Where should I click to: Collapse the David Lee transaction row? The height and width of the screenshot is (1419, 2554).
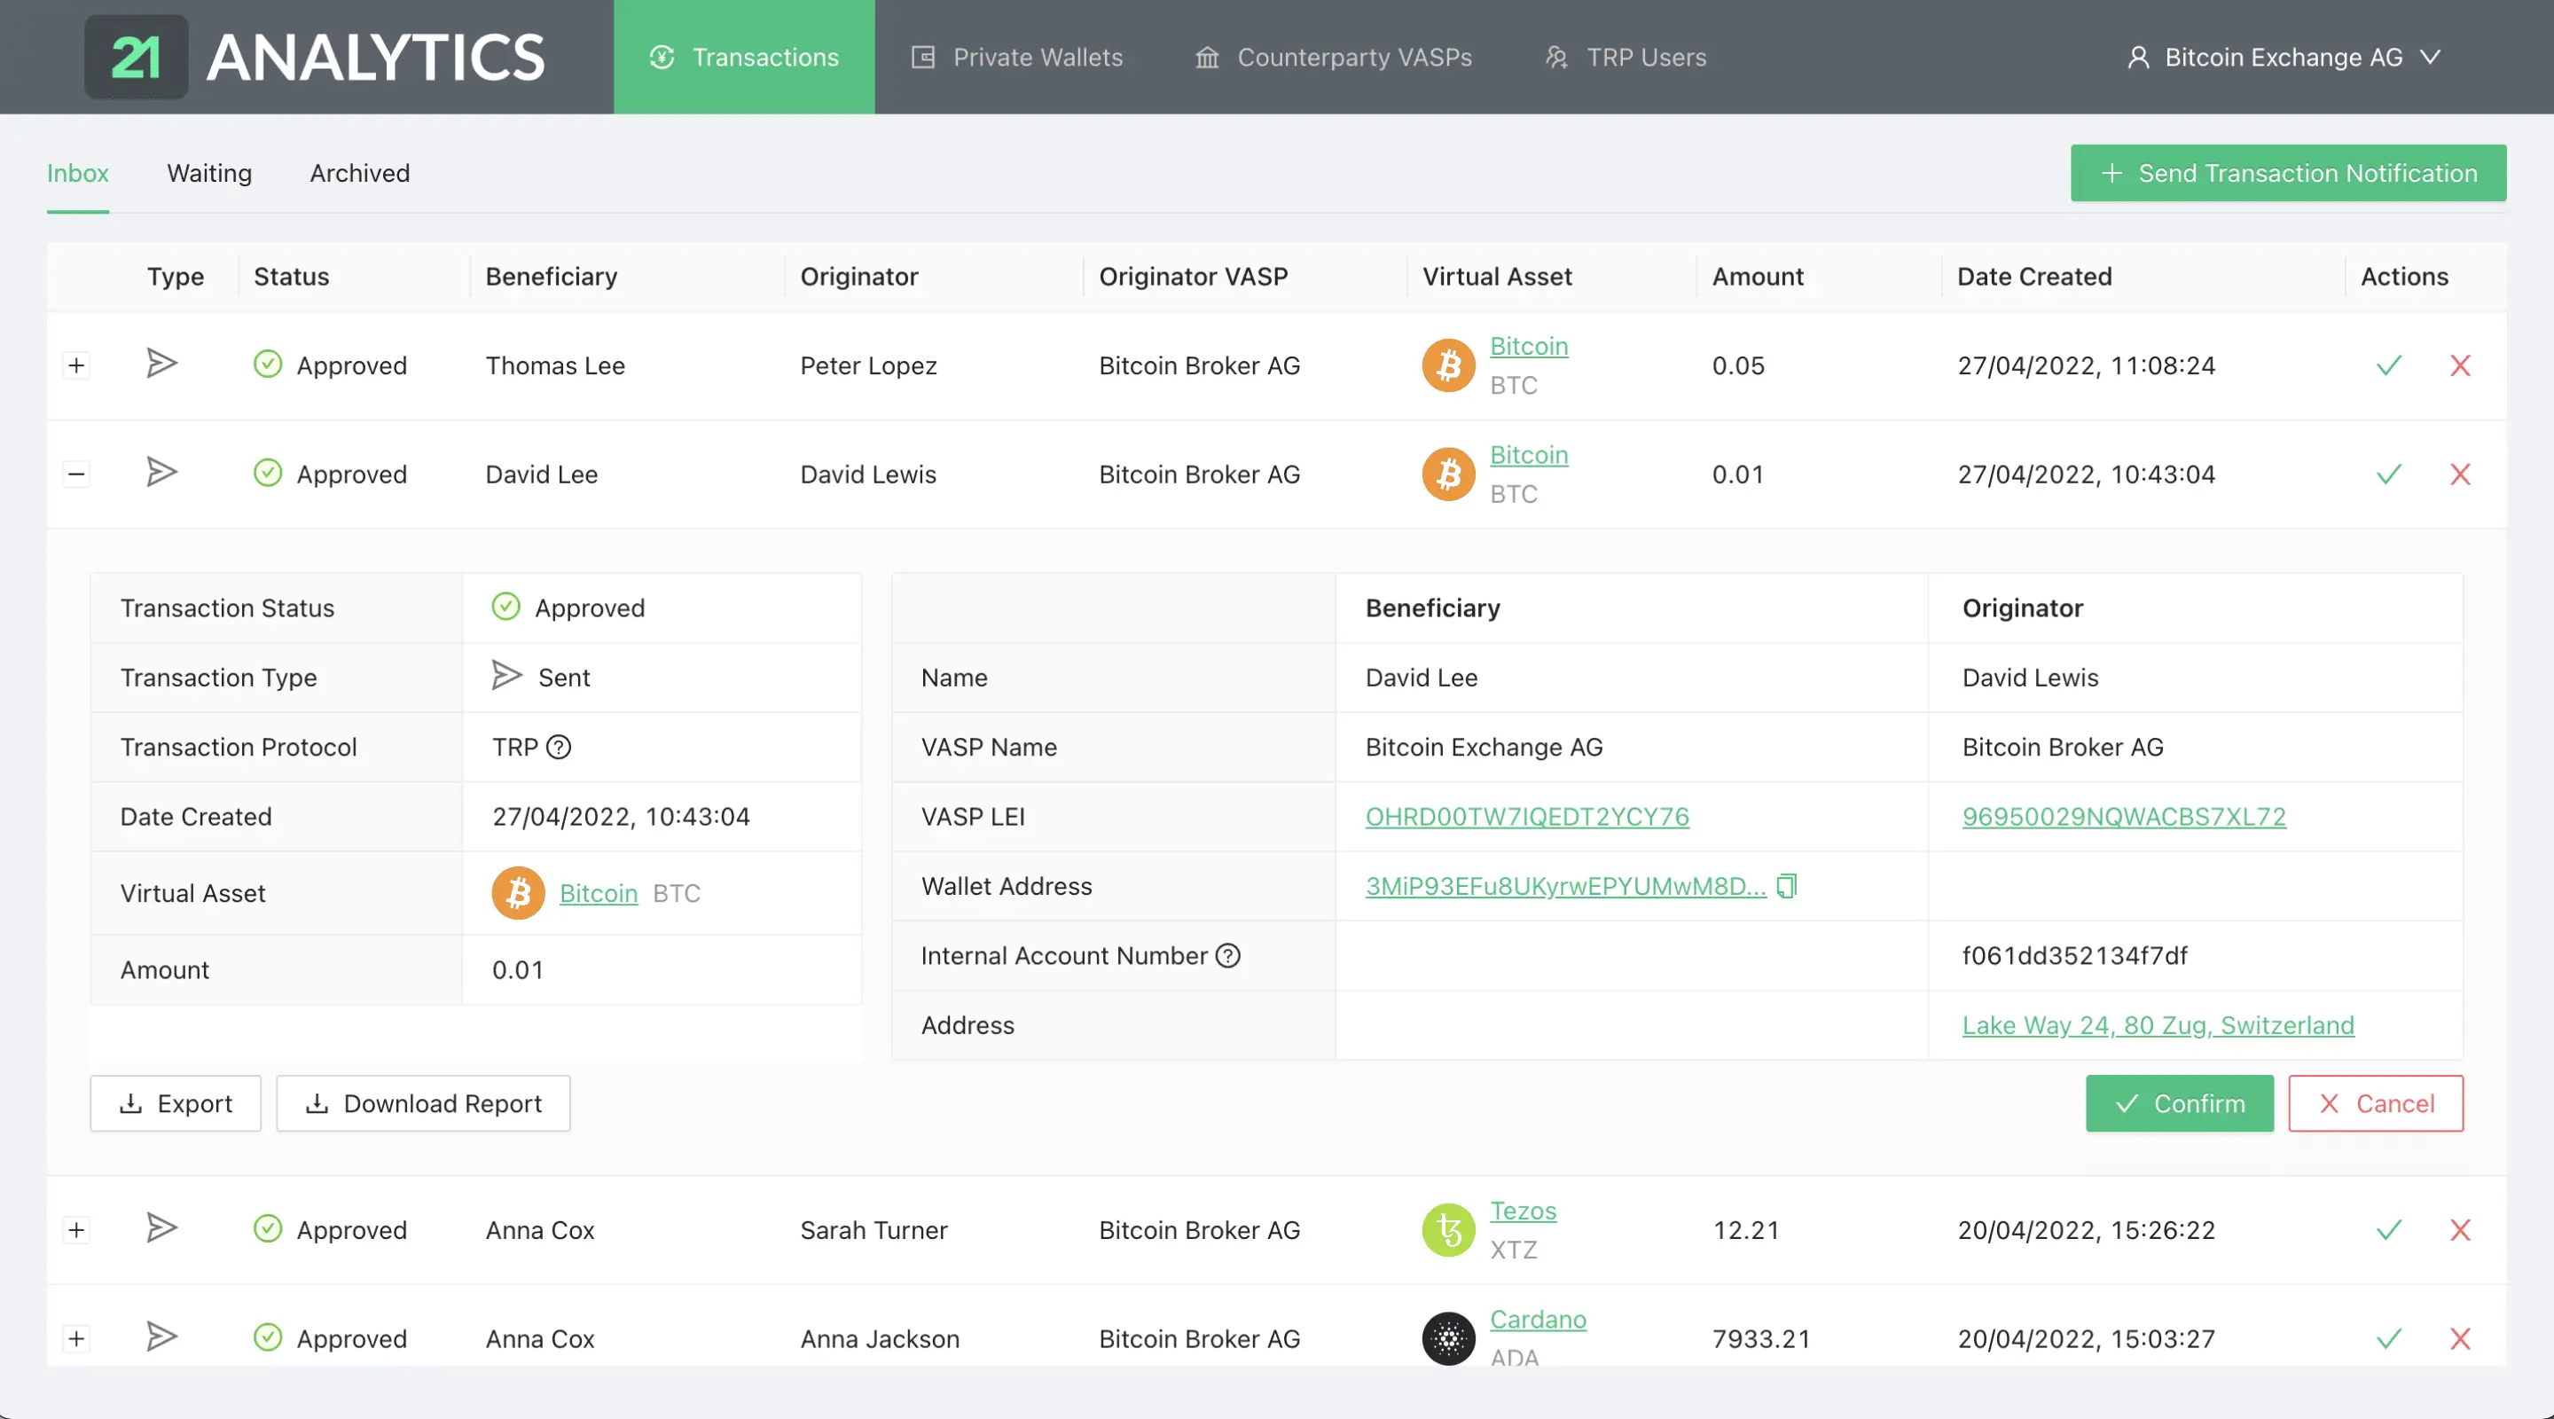coord(75,474)
